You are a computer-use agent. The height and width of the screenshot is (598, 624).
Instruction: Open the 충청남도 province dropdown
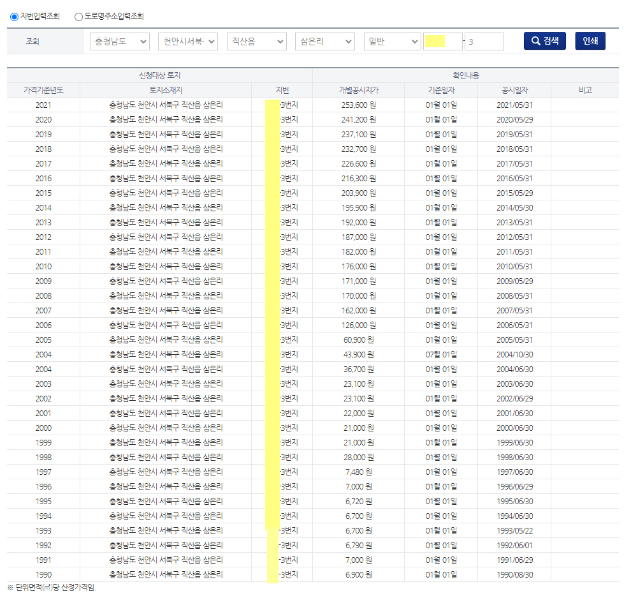[120, 41]
